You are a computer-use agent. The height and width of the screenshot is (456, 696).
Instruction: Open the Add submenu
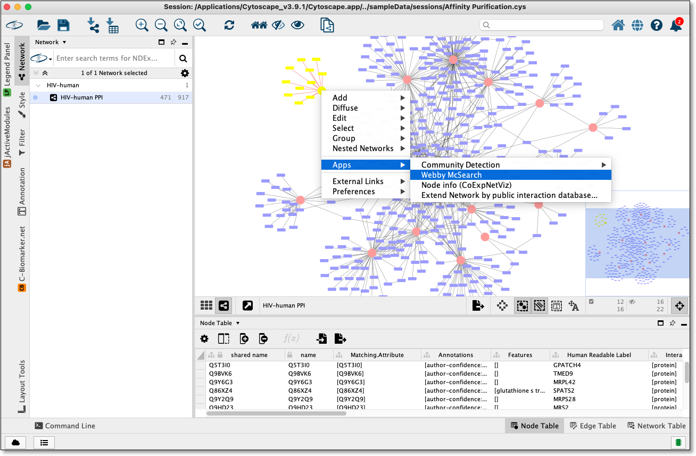365,97
